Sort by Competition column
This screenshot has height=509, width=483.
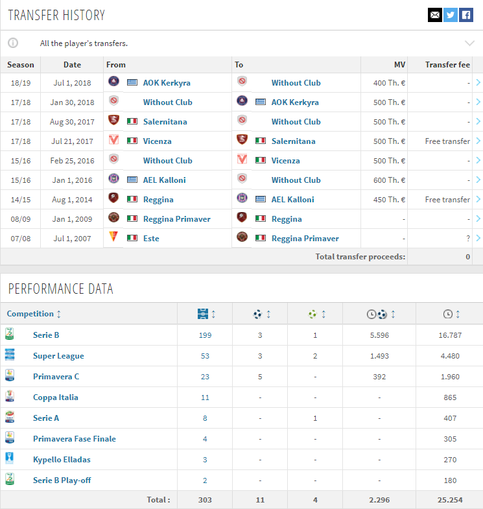(34, 314)
